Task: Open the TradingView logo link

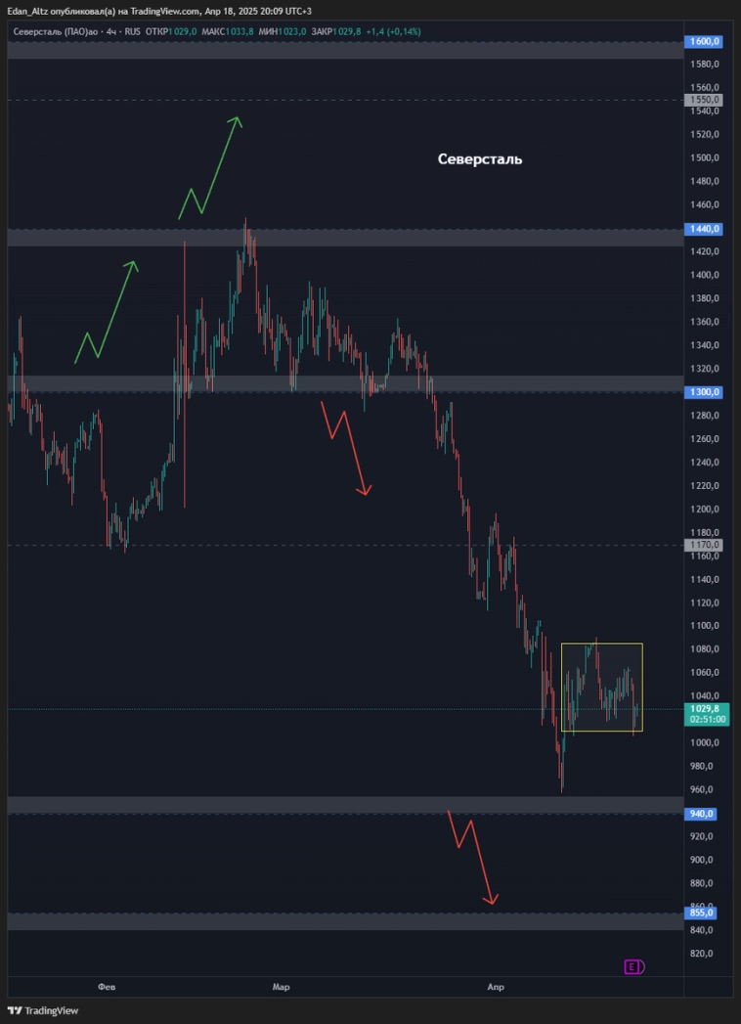Action: [43, 1010]
